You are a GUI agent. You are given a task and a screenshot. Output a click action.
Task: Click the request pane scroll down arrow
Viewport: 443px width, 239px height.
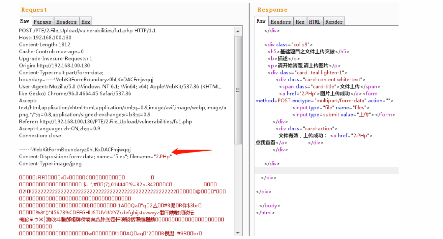pos(238,232)
